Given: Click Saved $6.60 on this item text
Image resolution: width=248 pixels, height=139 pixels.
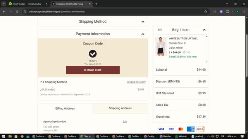Looking at the screenshot, I should [183, 57].
